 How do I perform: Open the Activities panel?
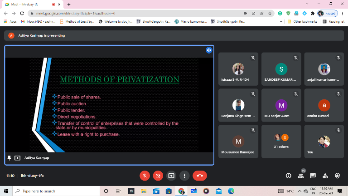325,176
